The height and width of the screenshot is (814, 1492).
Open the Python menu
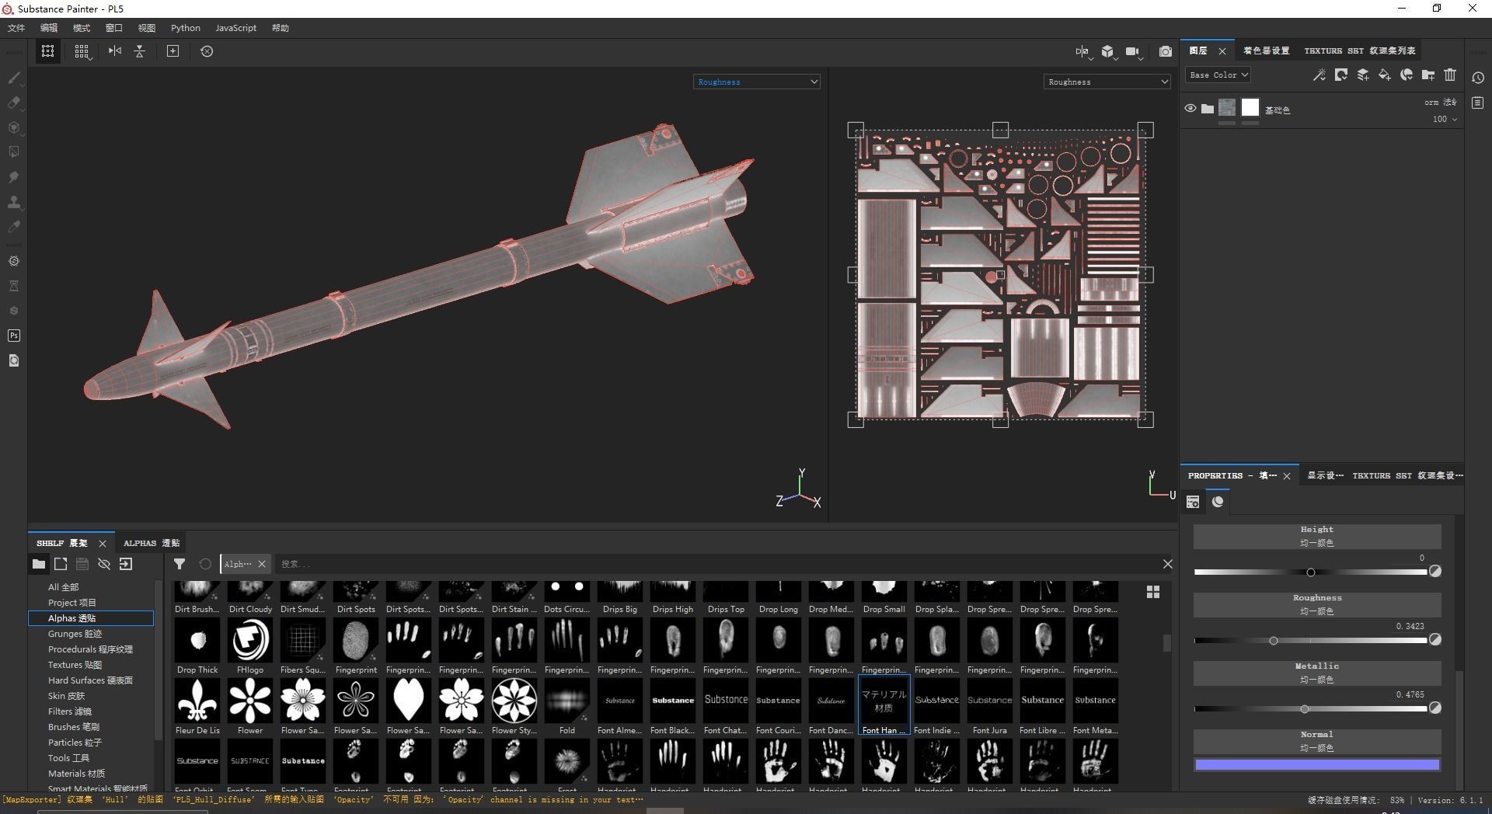pyautogui.click(x=186, y=28)
